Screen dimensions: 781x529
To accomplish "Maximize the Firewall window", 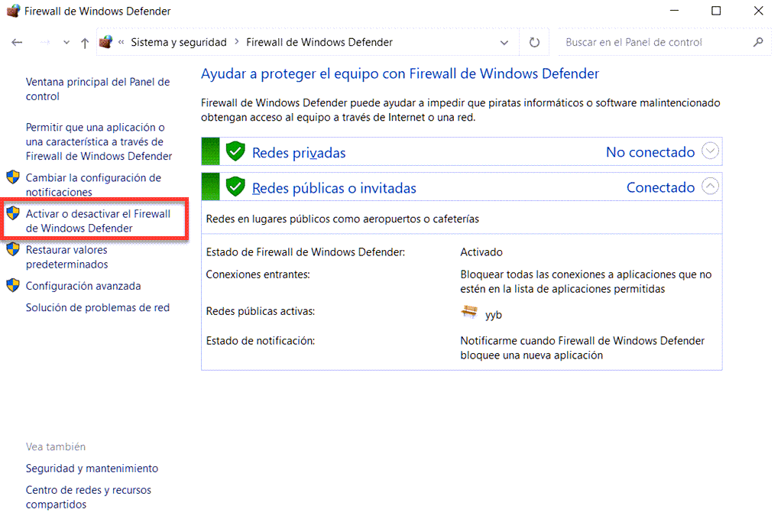I will tap(716, 11).
